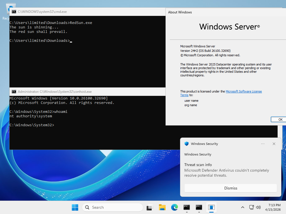Select the About Windows taskbar icon

(x=211, y=207)
